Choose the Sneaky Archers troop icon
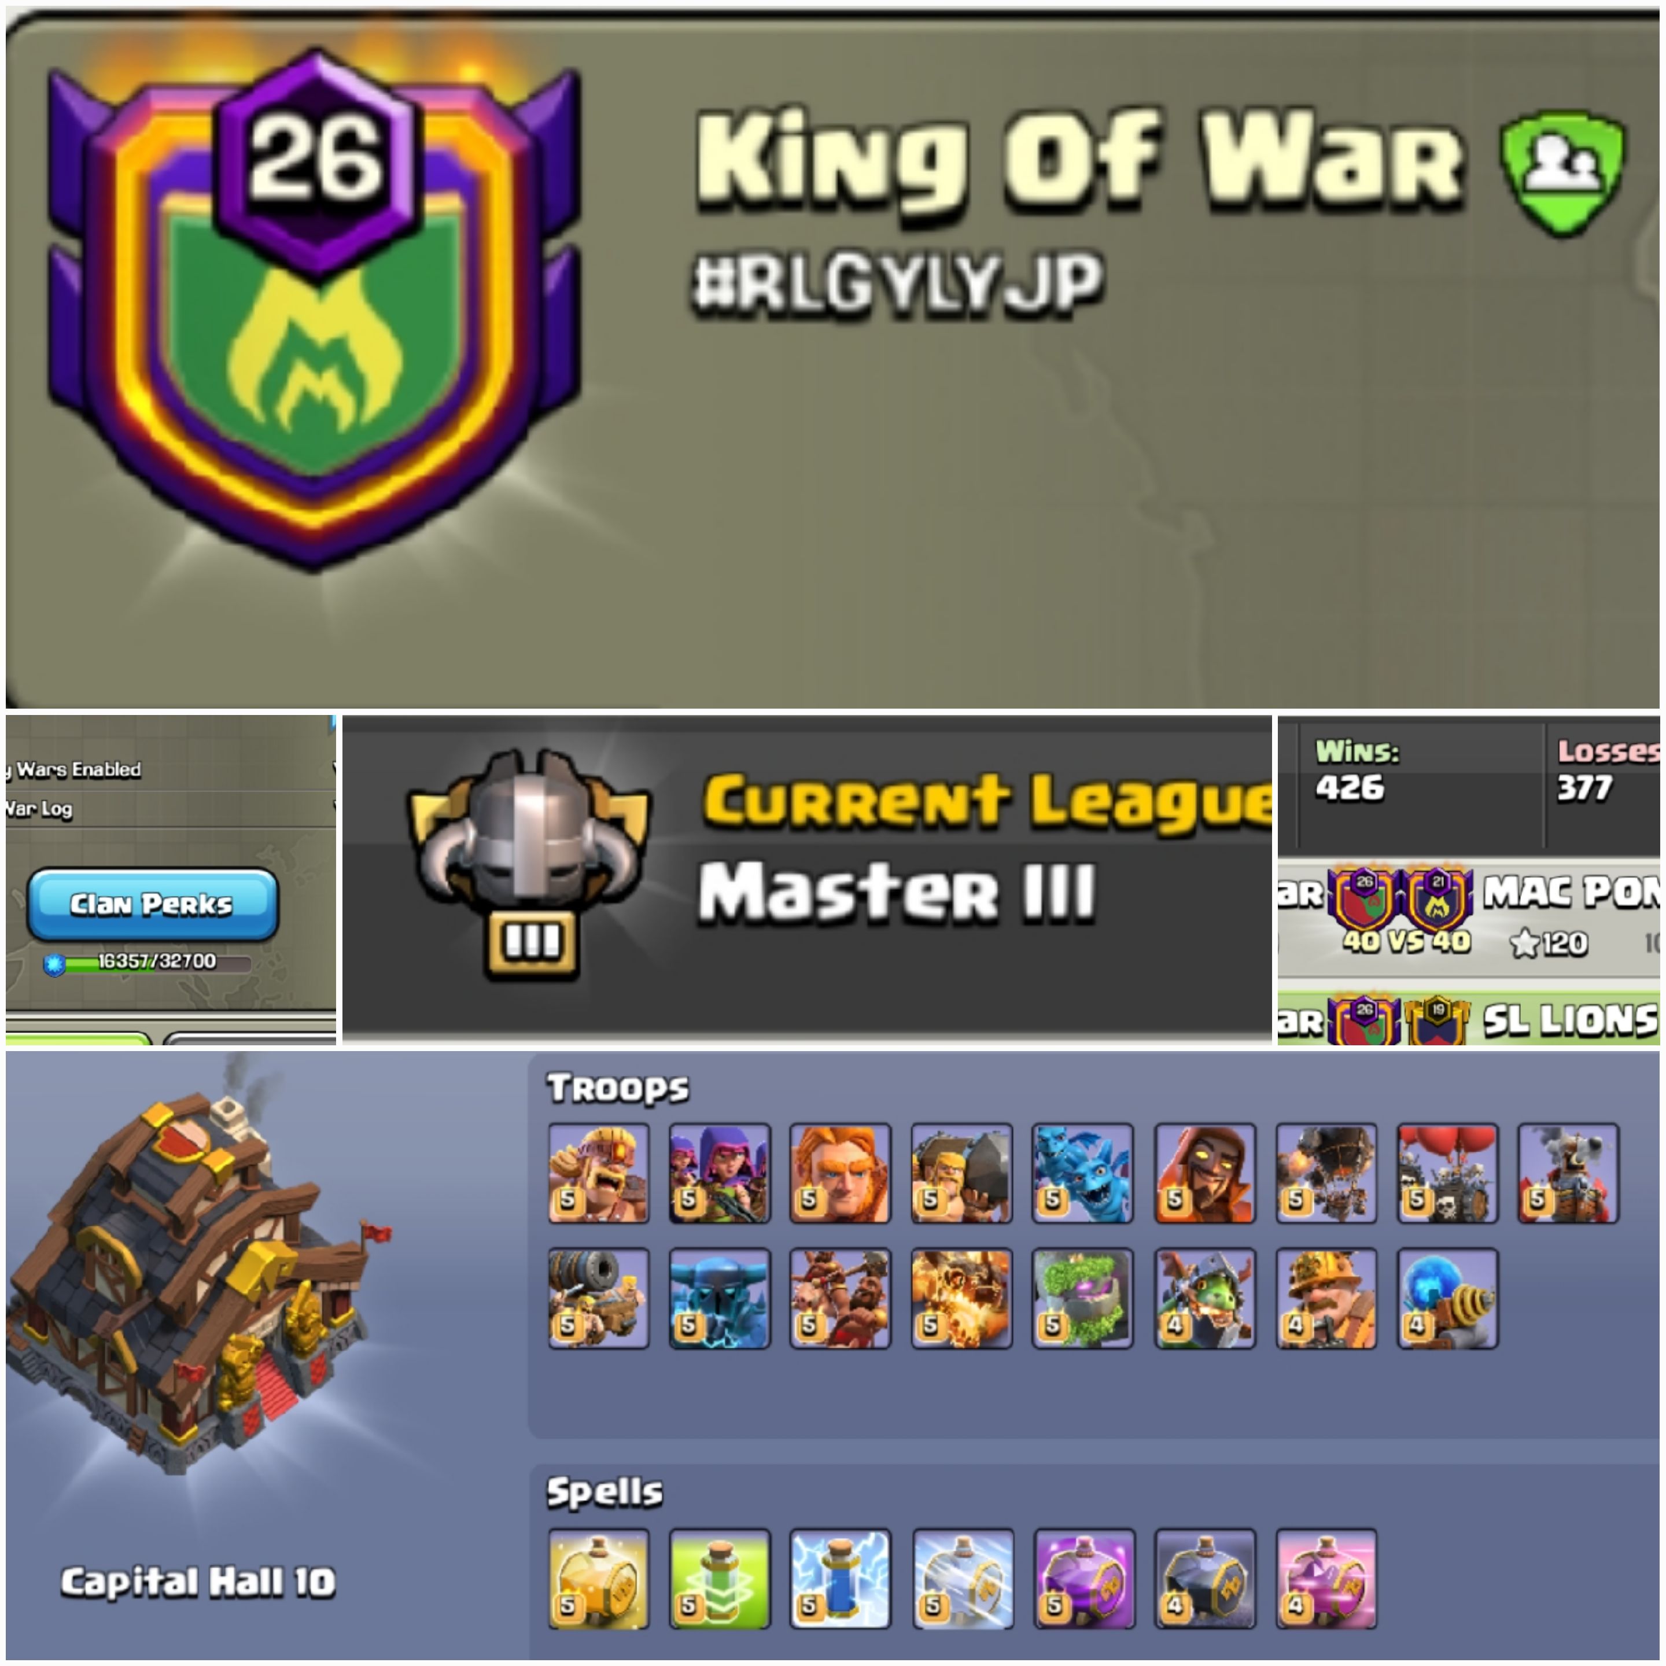This screenshot has width=1666, height=1666. pyautogui.click(x=720, y=1173)
